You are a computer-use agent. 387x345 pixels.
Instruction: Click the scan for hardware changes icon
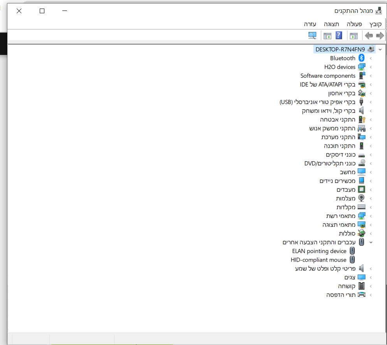312,36
